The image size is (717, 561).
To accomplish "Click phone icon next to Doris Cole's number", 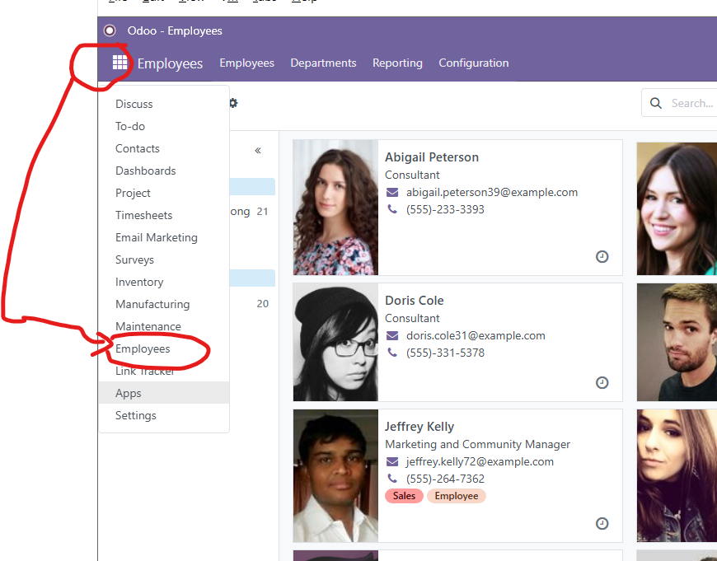I will click(x=392, y=353).
